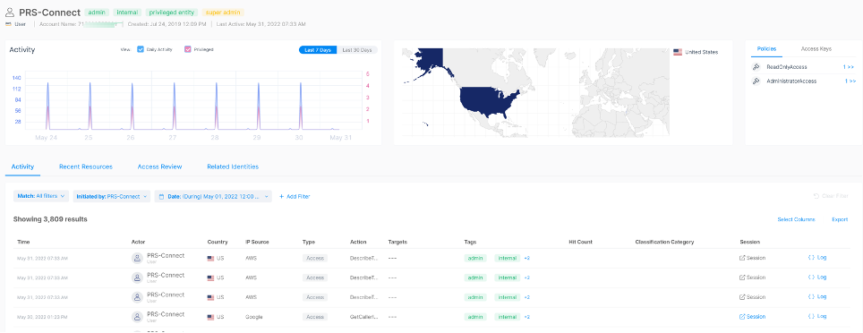The image size is (863, 333).
Task: Click the Export link
Action: click(840, 219)
